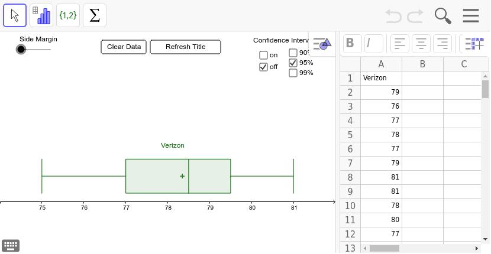This screenshot has width=491, height=254.
Task: Check the 99% confidence level box
Action: point(293,73)
